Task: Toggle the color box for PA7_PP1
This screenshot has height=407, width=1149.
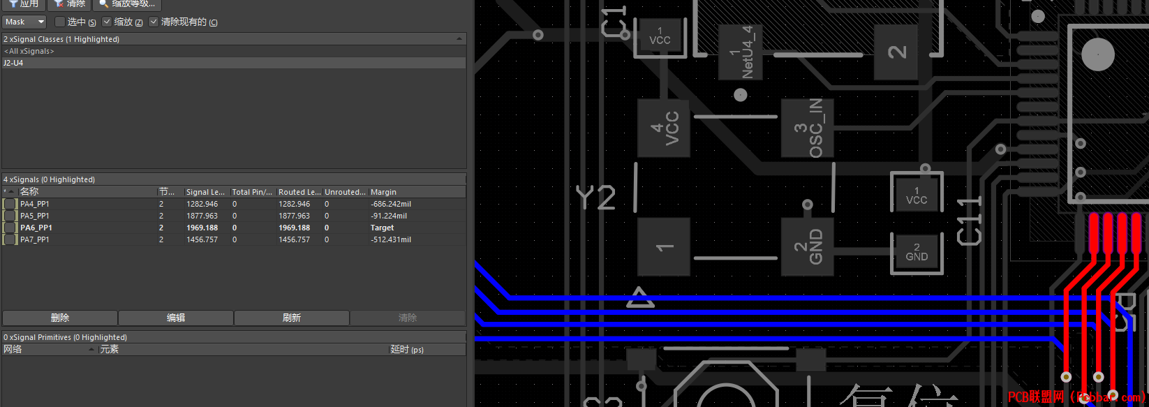Action: [10, 239]
